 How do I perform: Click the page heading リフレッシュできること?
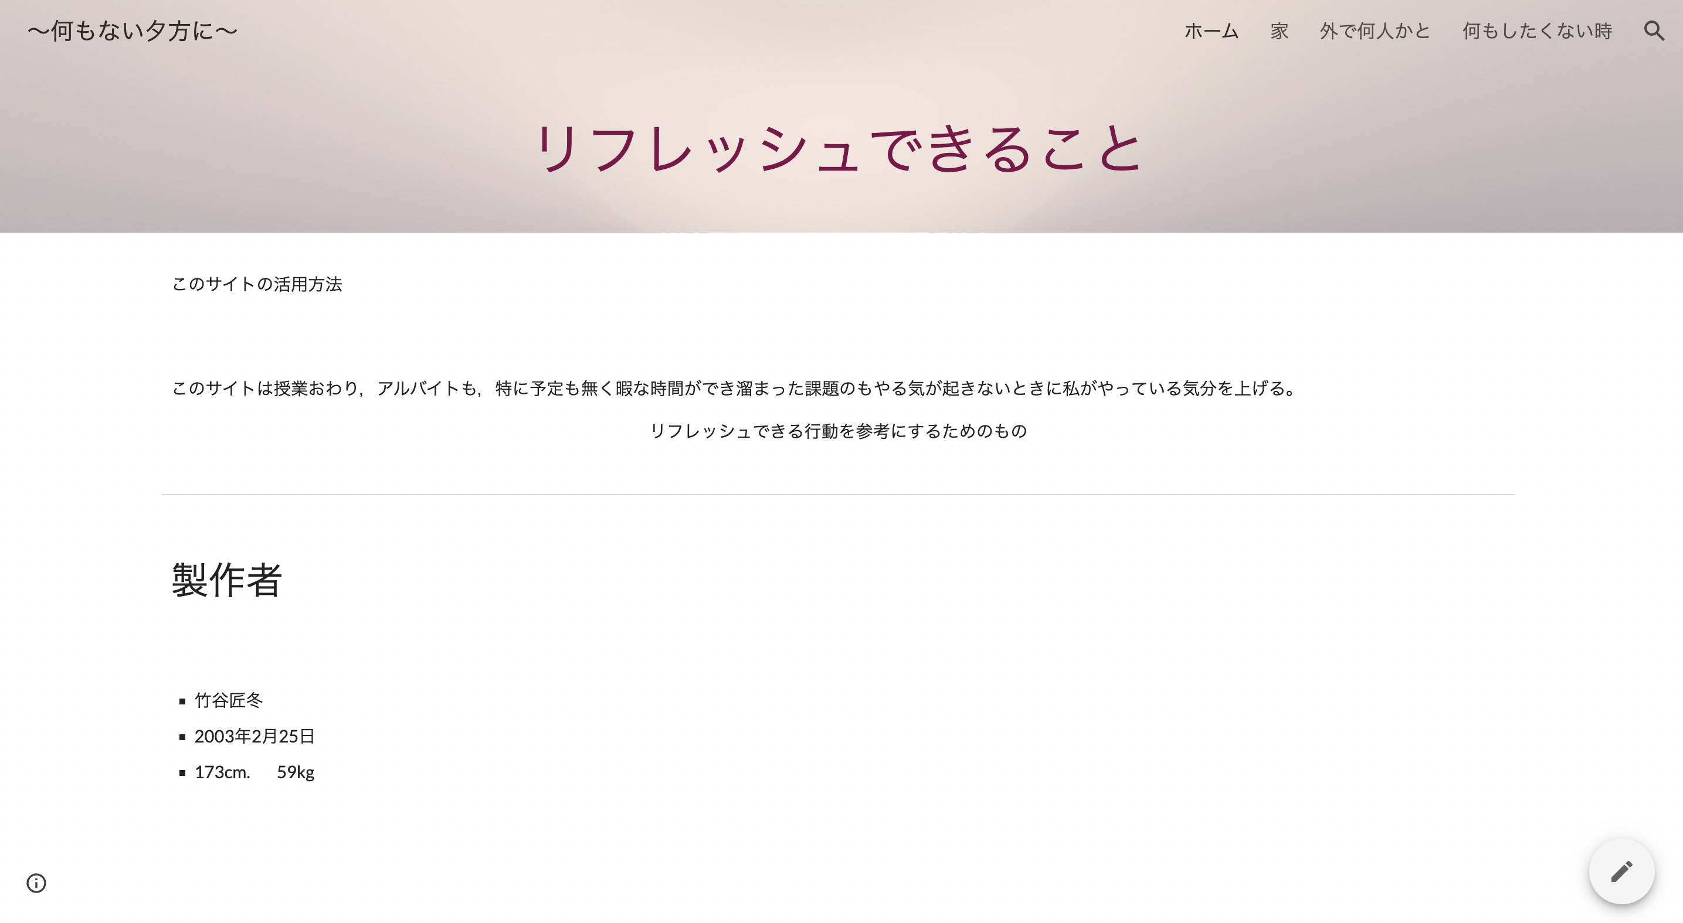click(838, 149)
